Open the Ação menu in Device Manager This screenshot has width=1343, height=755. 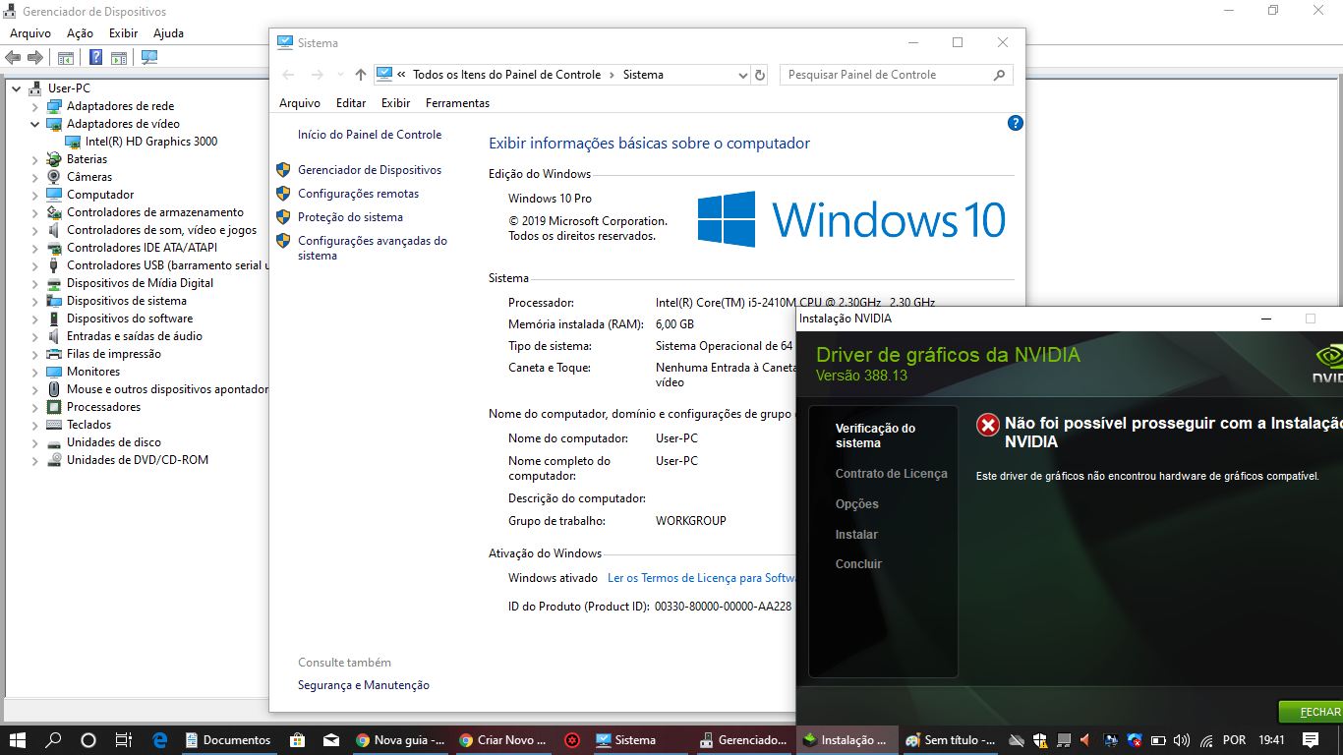(80, 33)
